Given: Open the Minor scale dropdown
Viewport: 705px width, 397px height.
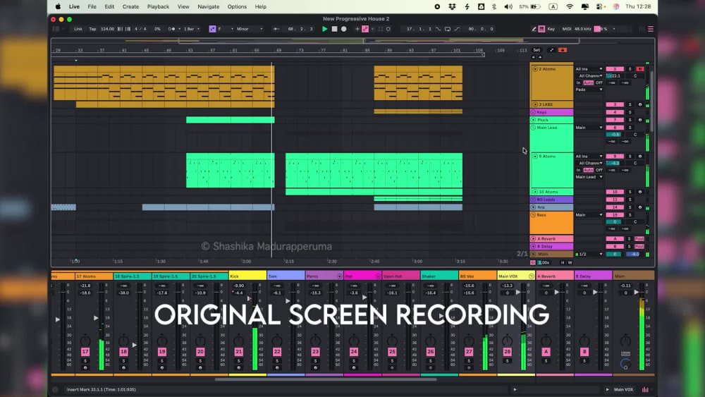Looking at the screenshot, I should 250,29.
